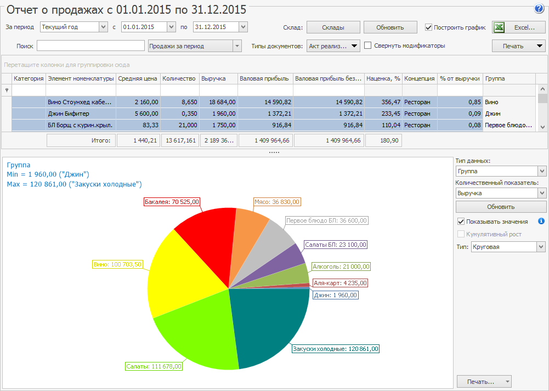Open the help question mark icon
The height and width of the screenshot is (391, 549).
(x=539, y=9)
